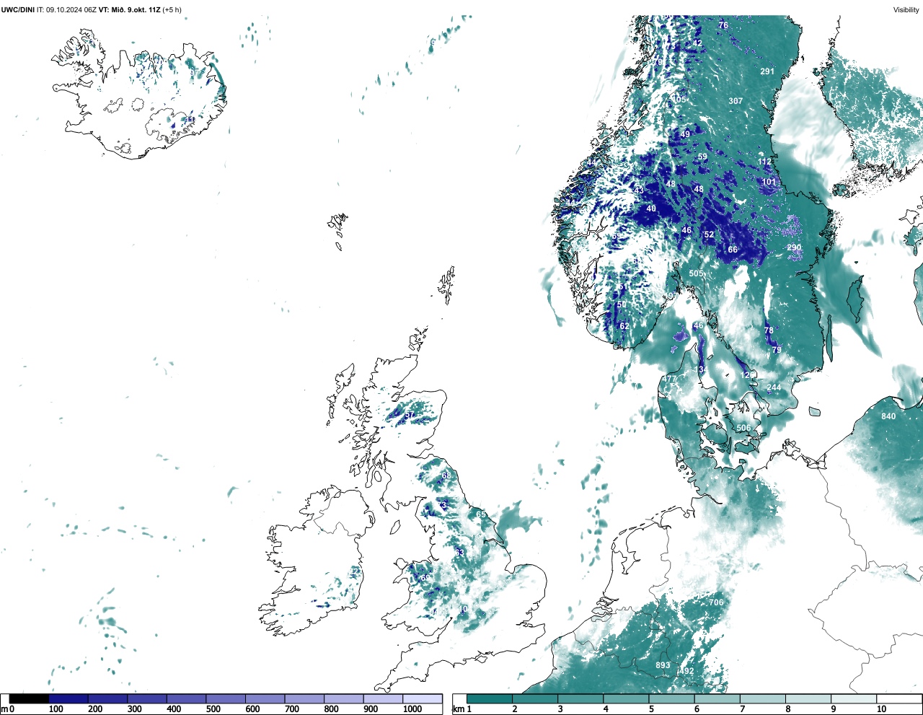Click the 700–800 m legend swatch
Viewport: 923px width, 715px height.
click(x=304, y=699)
